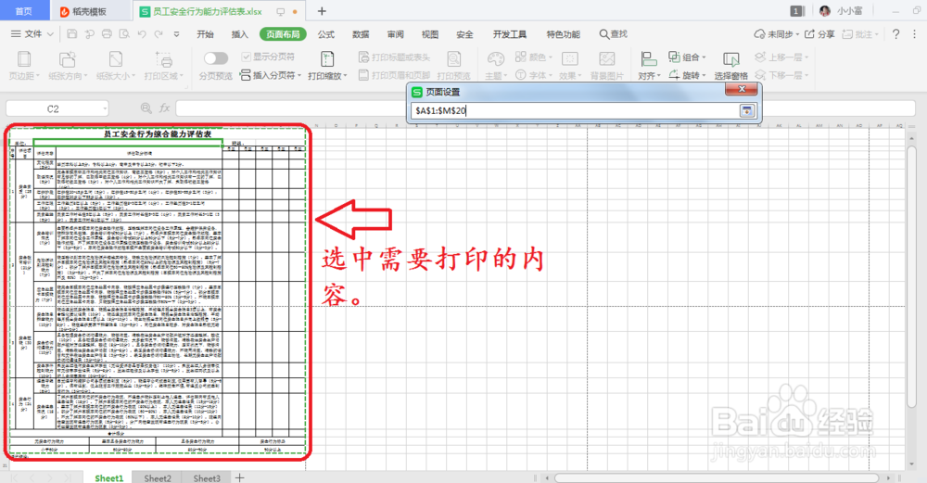Click the help question mark icon
The image size is (927, 483).
tap(895, 34)
